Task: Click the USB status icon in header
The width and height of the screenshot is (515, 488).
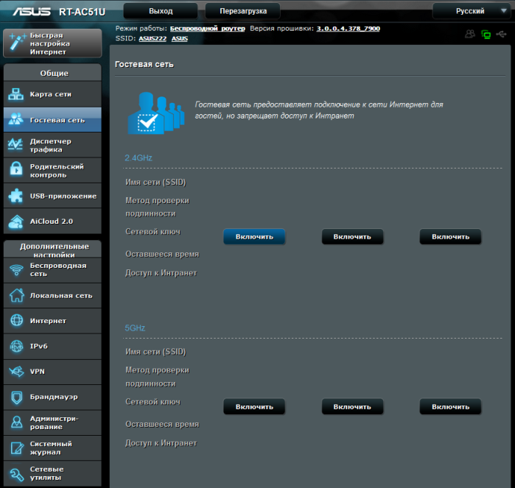Action: 501,34
